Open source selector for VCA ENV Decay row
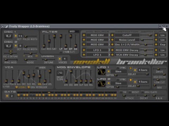Viewport: 169px width, 126px height. click(x=84, y=55)
